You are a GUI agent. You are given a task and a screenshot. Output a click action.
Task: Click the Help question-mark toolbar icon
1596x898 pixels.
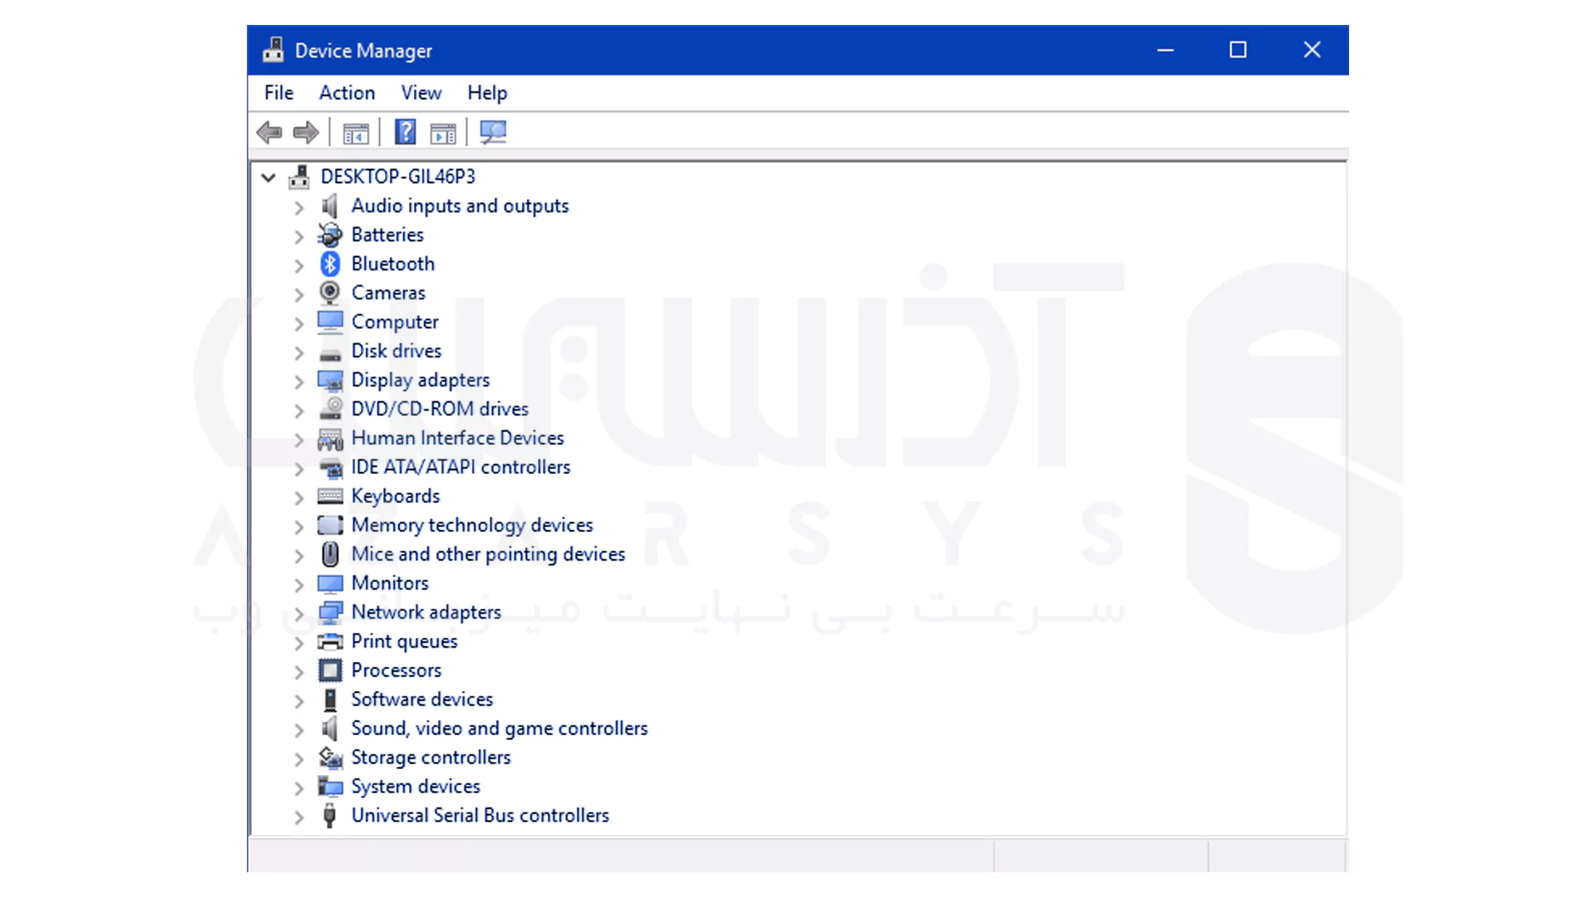(x=405, y=132)
